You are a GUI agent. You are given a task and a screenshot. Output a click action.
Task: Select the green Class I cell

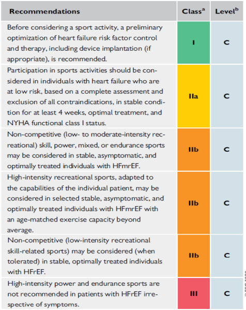[193, 42]
